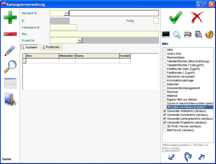This screenshot has width=216, height=164.
Task: Click the red minus delete record icon
Action: [10, 34]
